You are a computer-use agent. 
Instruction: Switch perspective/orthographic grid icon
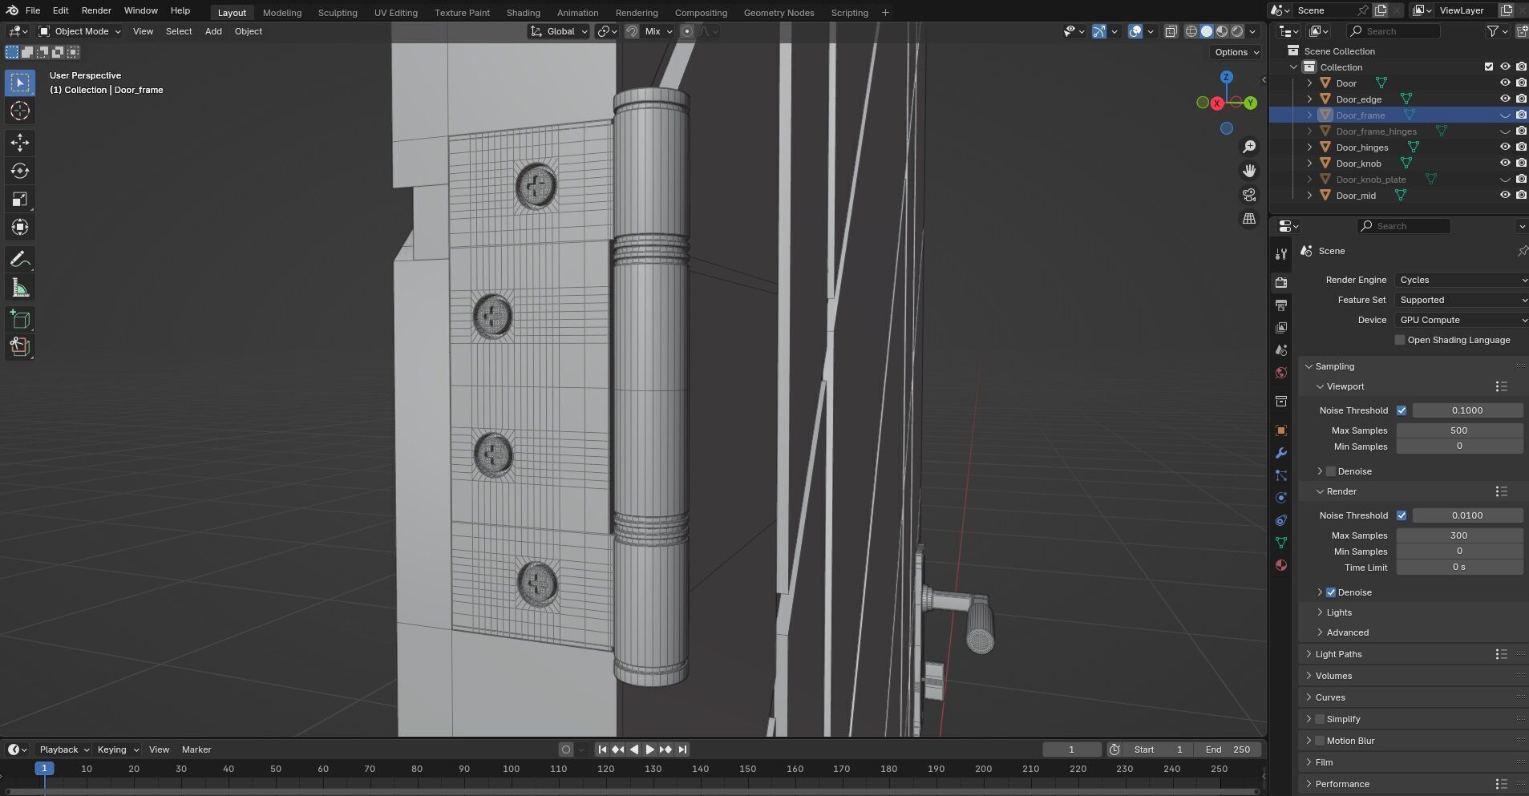(x=1249, y=219)
